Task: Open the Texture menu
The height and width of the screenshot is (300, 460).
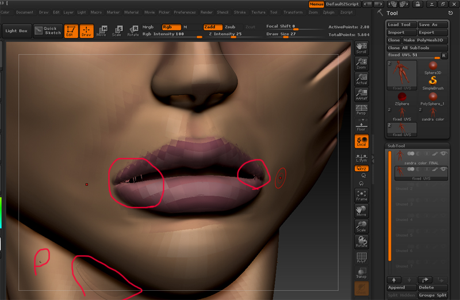Action: click(x=258, y=12)
